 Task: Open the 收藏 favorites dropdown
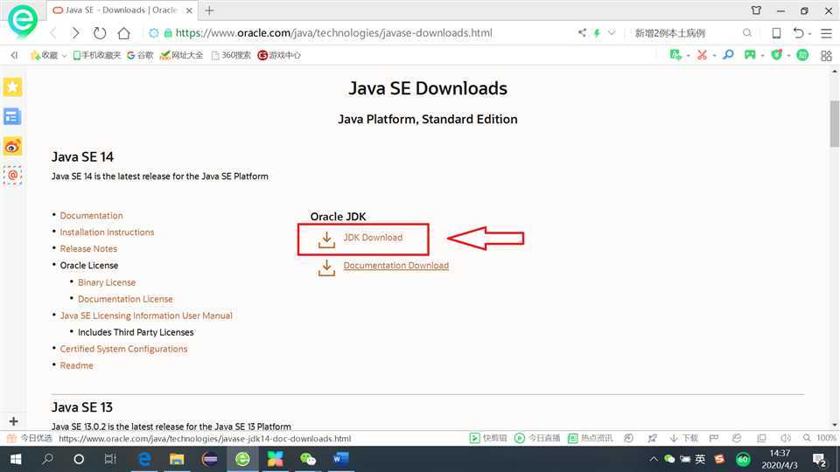click(x=48, y=55)
